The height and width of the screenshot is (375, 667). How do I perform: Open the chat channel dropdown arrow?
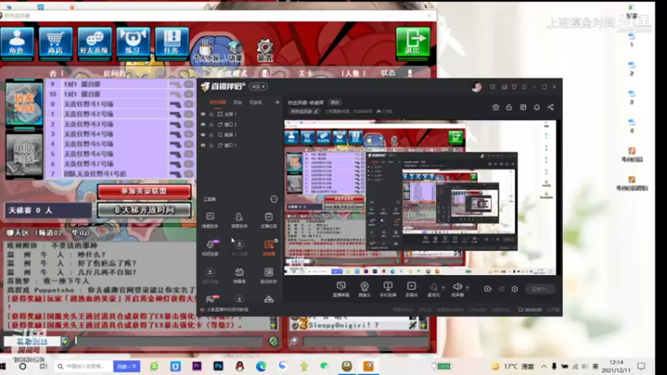pyautogui.click(x=65, y=342)
